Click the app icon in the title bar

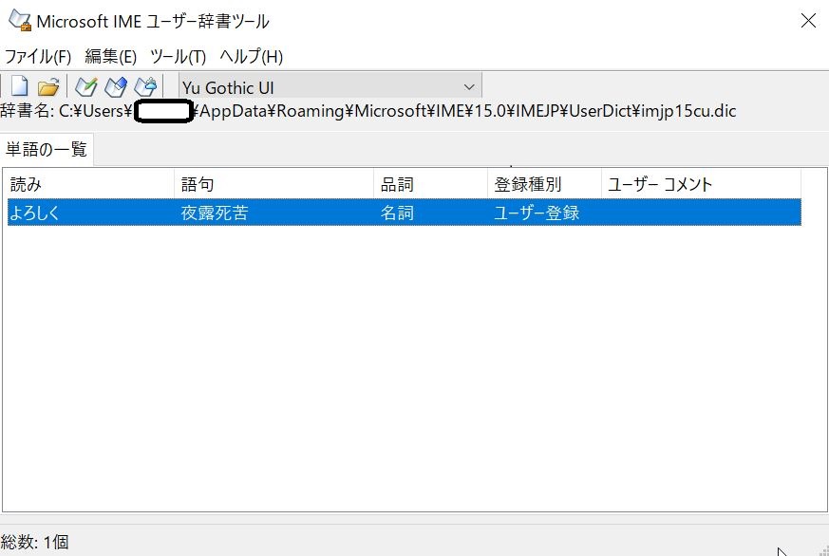pyautogui.click(x=20, y=20)
